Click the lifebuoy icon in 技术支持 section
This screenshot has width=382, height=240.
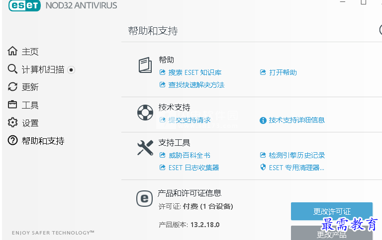(145, 113)
